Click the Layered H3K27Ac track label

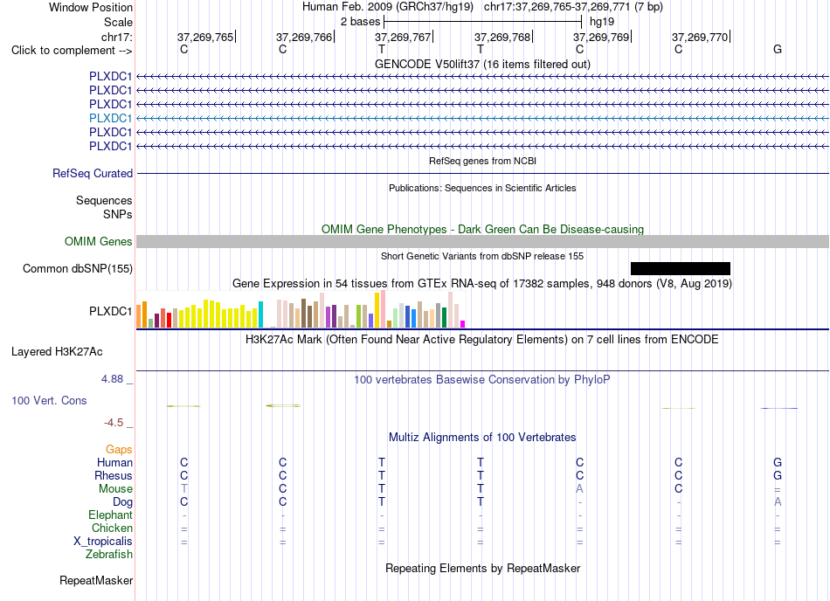57,352
